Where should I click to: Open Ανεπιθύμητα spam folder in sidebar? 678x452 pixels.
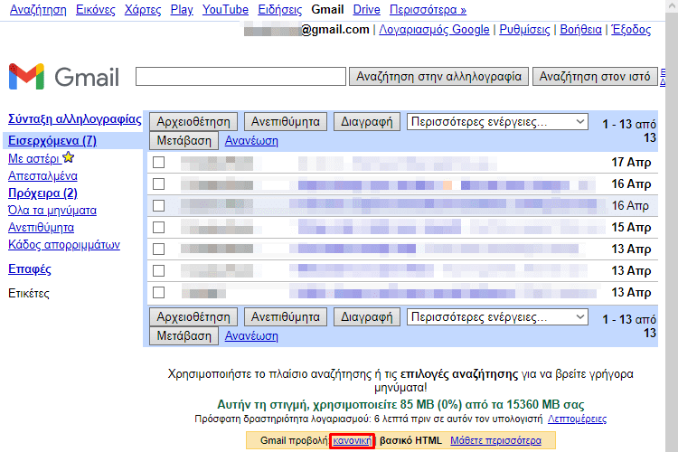pyautogui.click(x=41, y=228)
